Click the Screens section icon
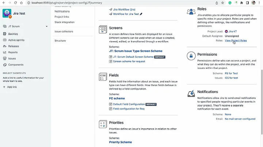The width and height of the screenshot is (263, 147). pyautogui.click(x=103, y=29)
